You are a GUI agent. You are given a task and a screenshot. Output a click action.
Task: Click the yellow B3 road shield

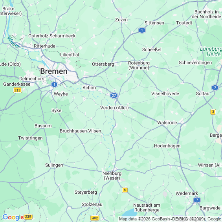pyautogui.click(x=213, y=112)
